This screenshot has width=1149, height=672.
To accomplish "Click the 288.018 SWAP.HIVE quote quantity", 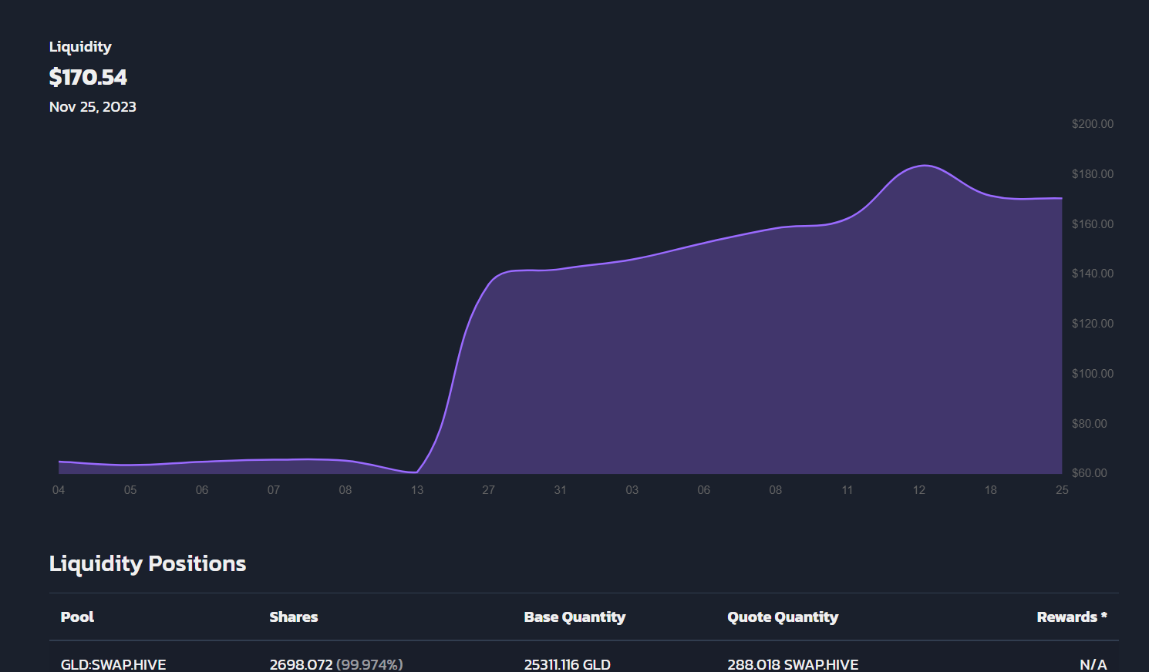I will [x=792, y=664].
